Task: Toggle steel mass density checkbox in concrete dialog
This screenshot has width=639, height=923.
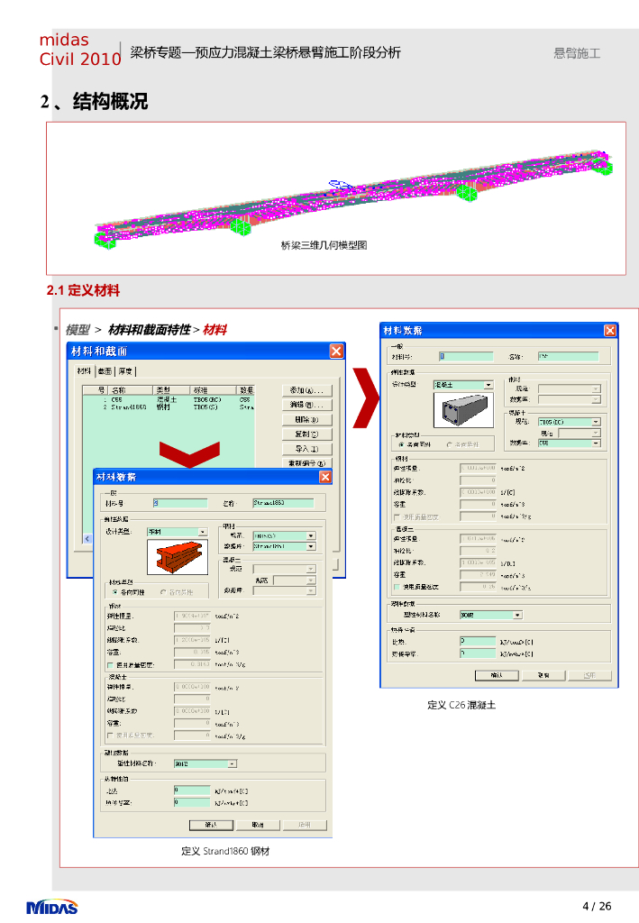Action: [x=397, y=516]
